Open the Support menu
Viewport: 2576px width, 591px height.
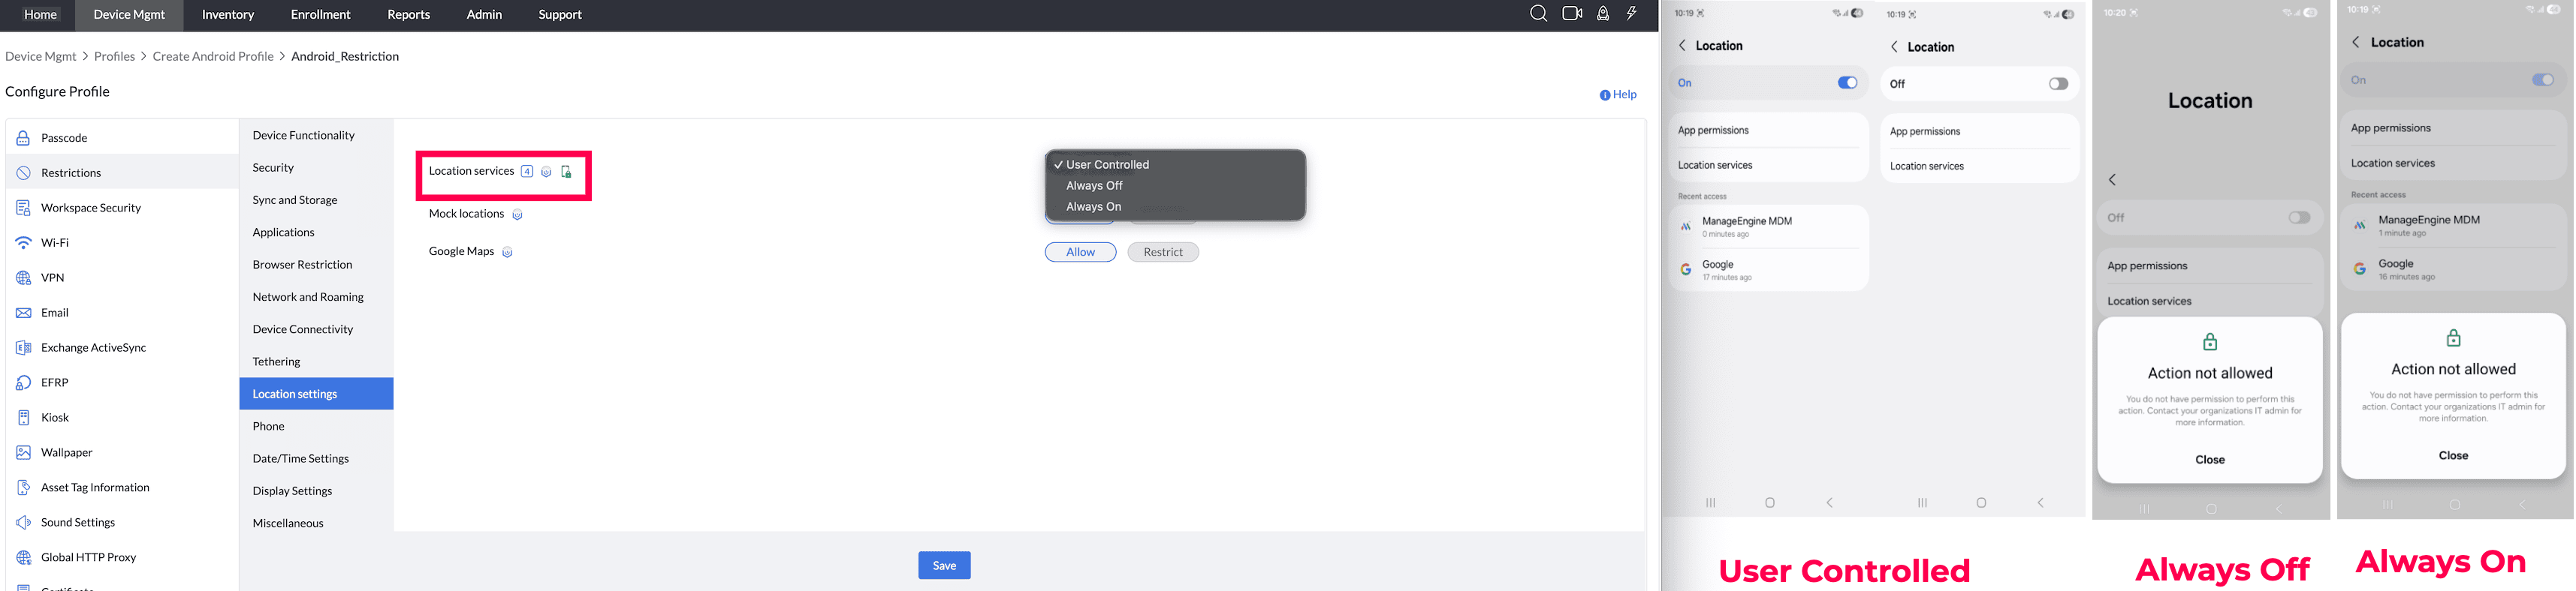[560, 15]
